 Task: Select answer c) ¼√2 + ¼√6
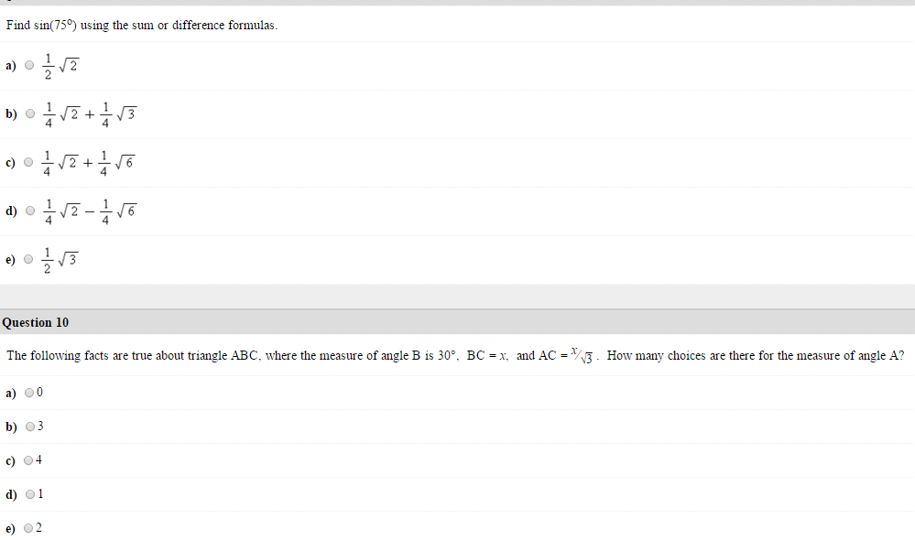pos(28,160)
